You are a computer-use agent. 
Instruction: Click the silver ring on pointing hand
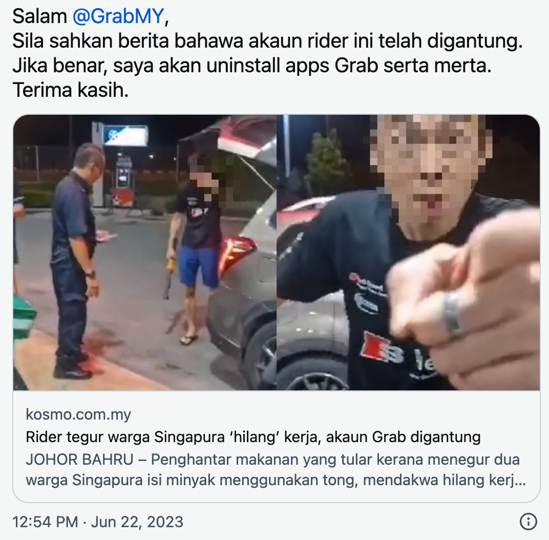pos(453,315)
